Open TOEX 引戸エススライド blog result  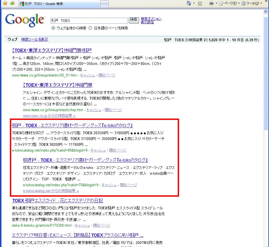click(58, 201)
